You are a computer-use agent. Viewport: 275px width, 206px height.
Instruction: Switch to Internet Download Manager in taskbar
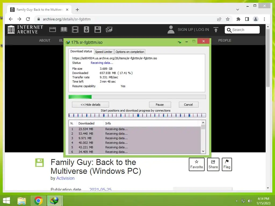pyautogui.click(x=54, y=201)
